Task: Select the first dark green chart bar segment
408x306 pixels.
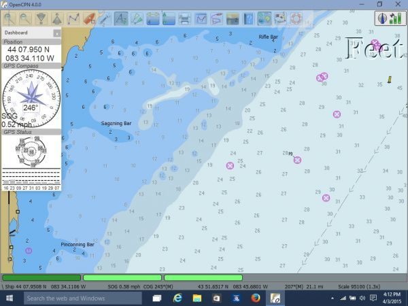Action: coord(41,277)
